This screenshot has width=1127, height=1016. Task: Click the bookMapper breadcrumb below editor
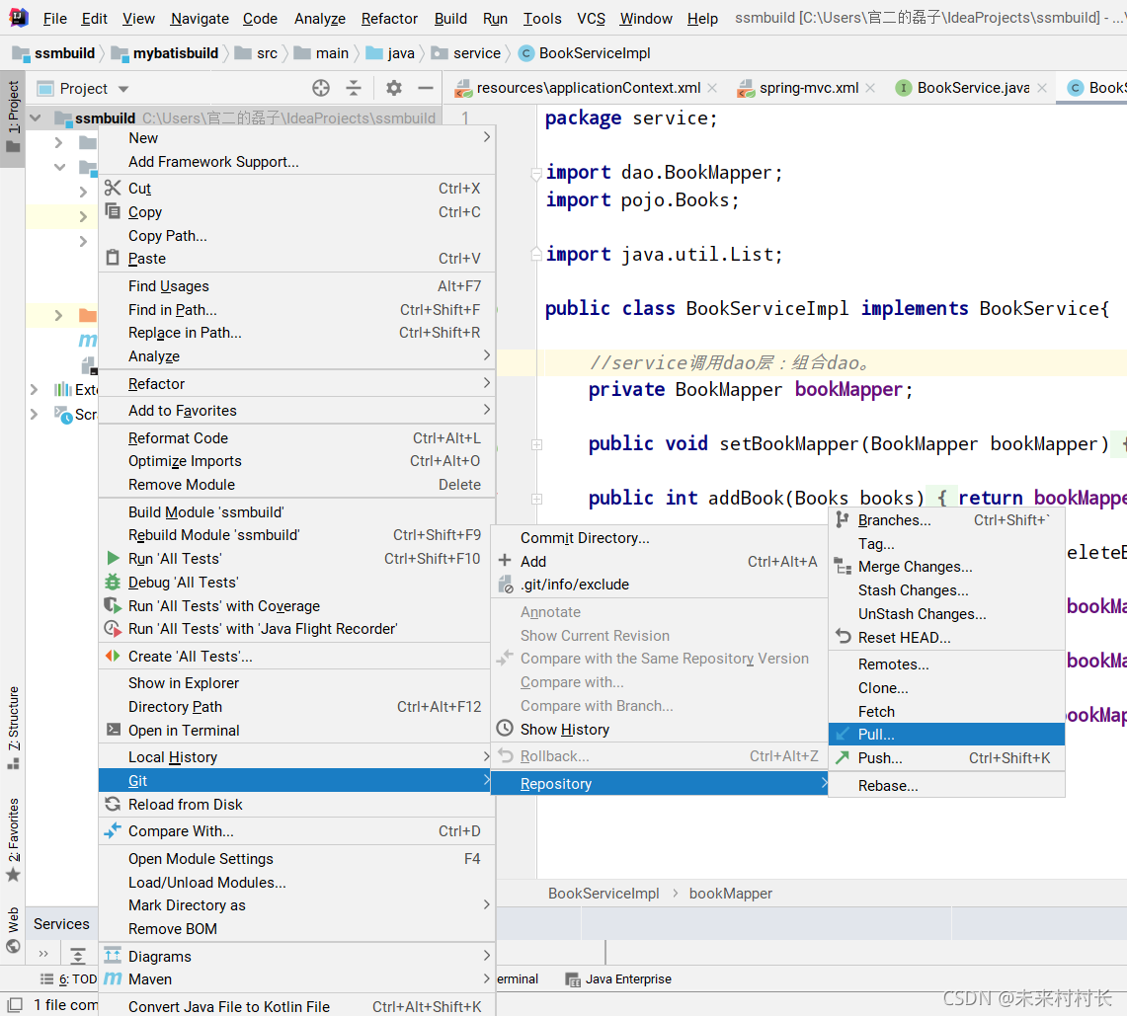click(730, 894)
